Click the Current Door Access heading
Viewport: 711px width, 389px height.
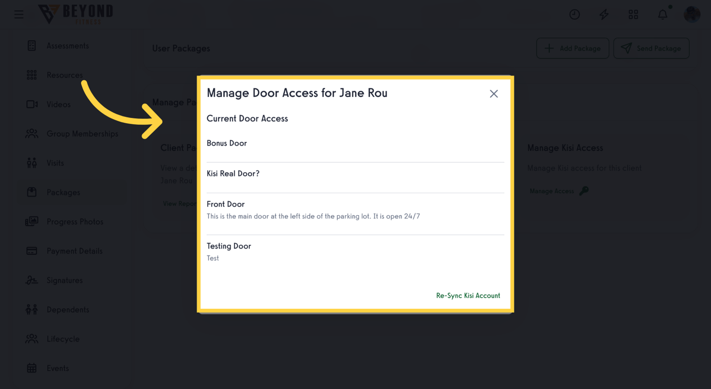click(247, 119)
